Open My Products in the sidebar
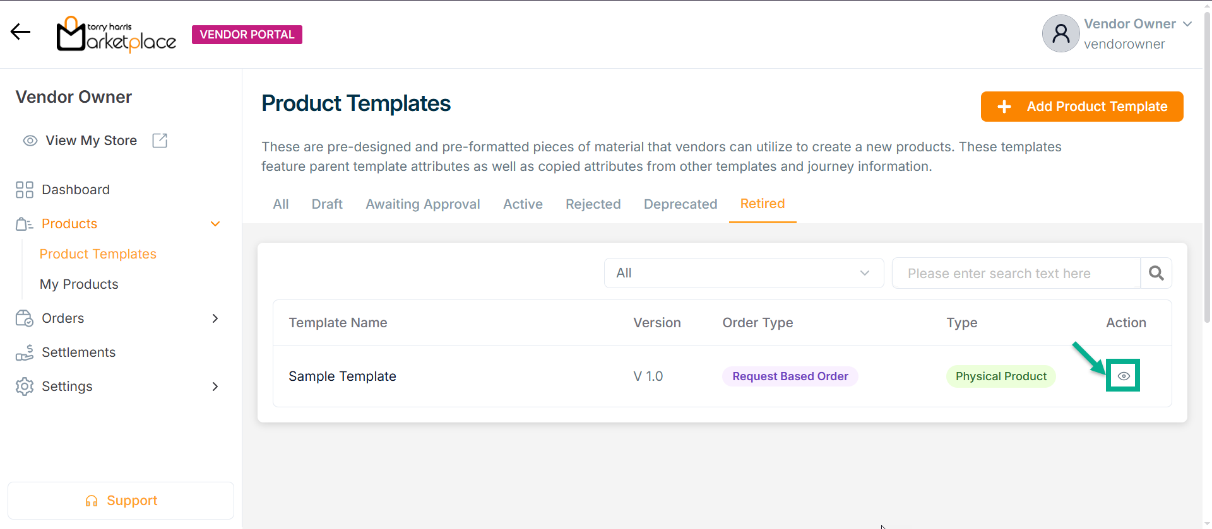The image size is (1212, 529). (79, 284)
